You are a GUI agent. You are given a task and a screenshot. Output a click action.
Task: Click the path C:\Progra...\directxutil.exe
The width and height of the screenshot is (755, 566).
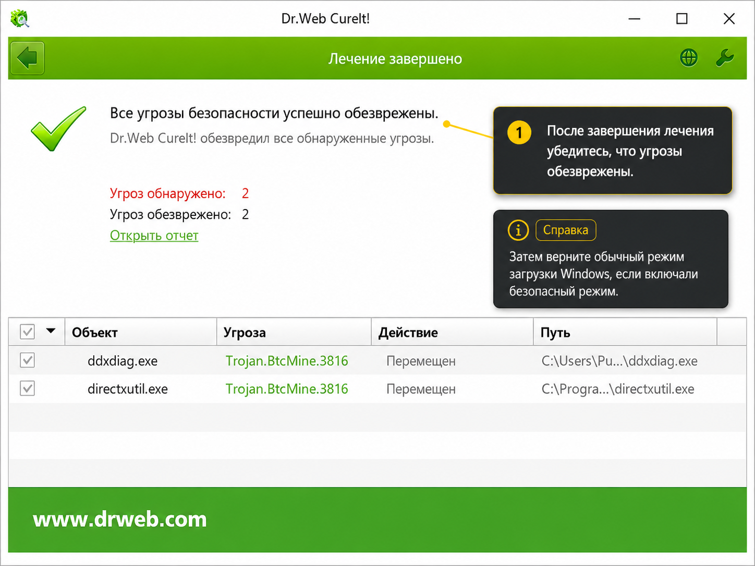click(618, 389)
